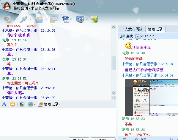Viewport: 178px width, 140px height.
Task: Click create discussion group plus icon
Action: pos(94,19)
